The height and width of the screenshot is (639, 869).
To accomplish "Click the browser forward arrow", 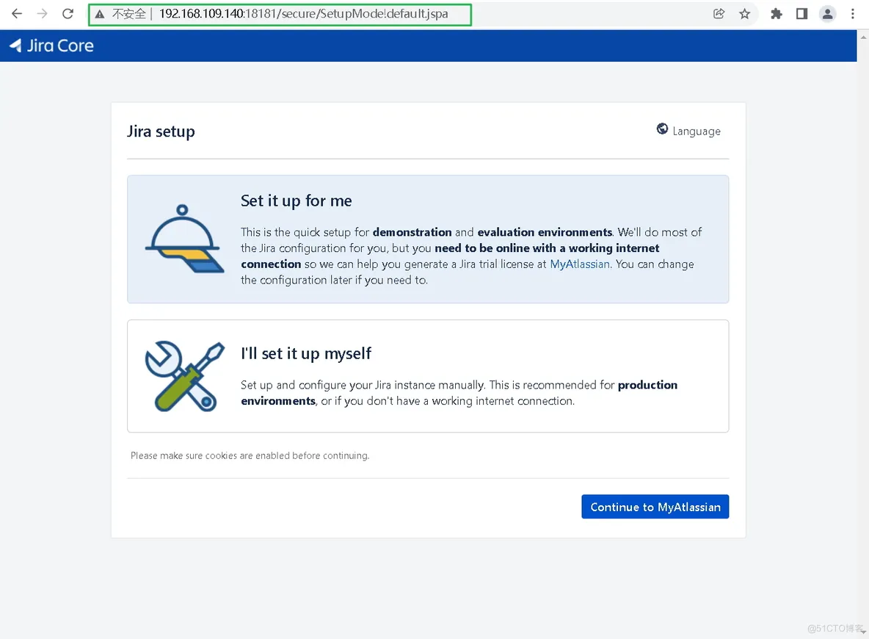I will (42, 14).
